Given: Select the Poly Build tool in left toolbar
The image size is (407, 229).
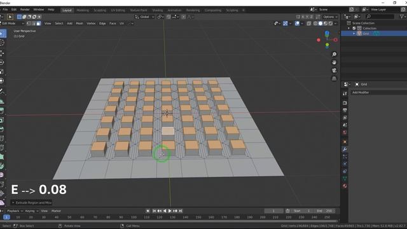Looking at the screenshot, I should [x=2, y=156].
